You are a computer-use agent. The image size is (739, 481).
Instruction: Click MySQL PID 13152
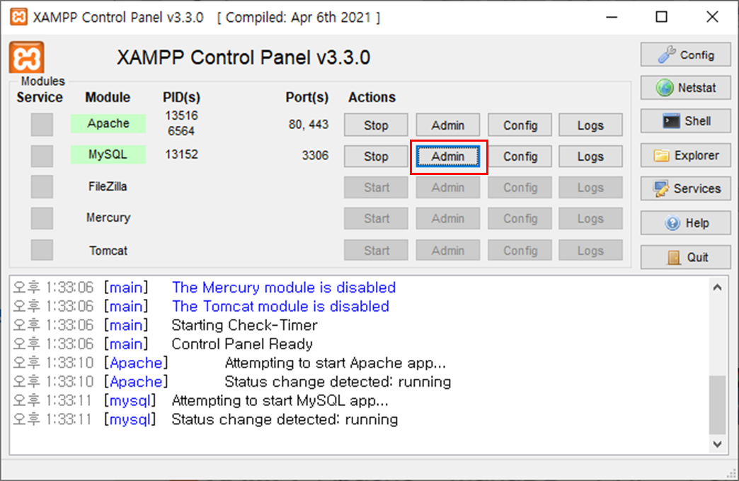click(181, 154)
